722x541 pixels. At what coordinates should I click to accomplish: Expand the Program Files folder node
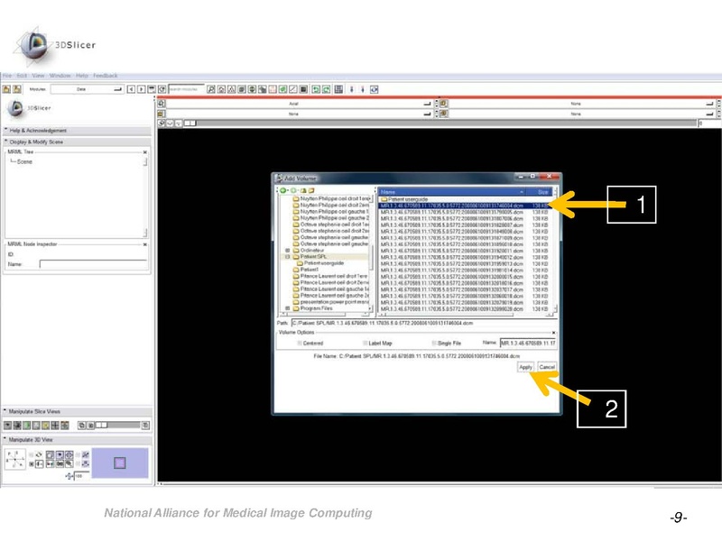click(287, 308)
